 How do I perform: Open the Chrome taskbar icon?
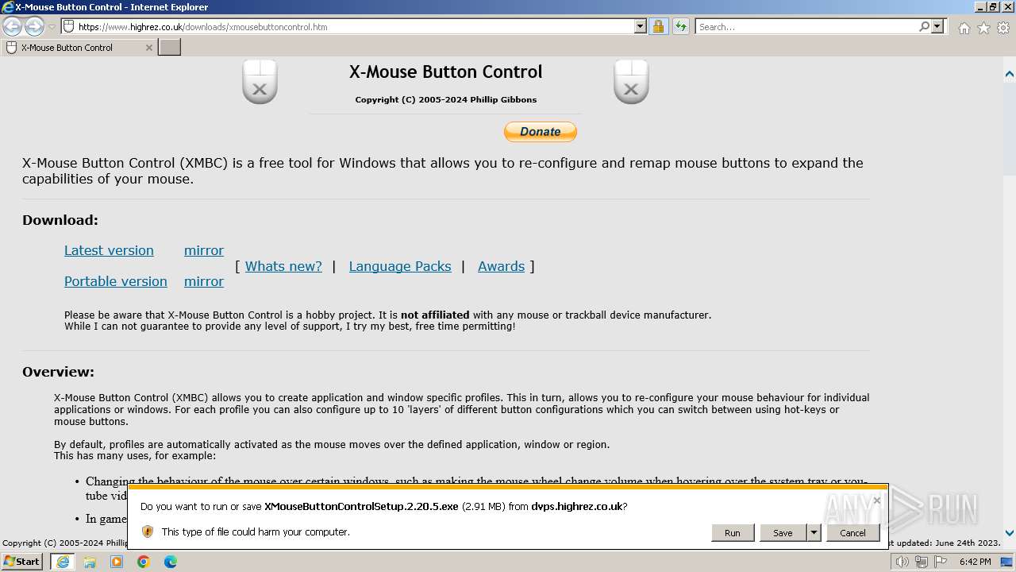pos(144,562)
